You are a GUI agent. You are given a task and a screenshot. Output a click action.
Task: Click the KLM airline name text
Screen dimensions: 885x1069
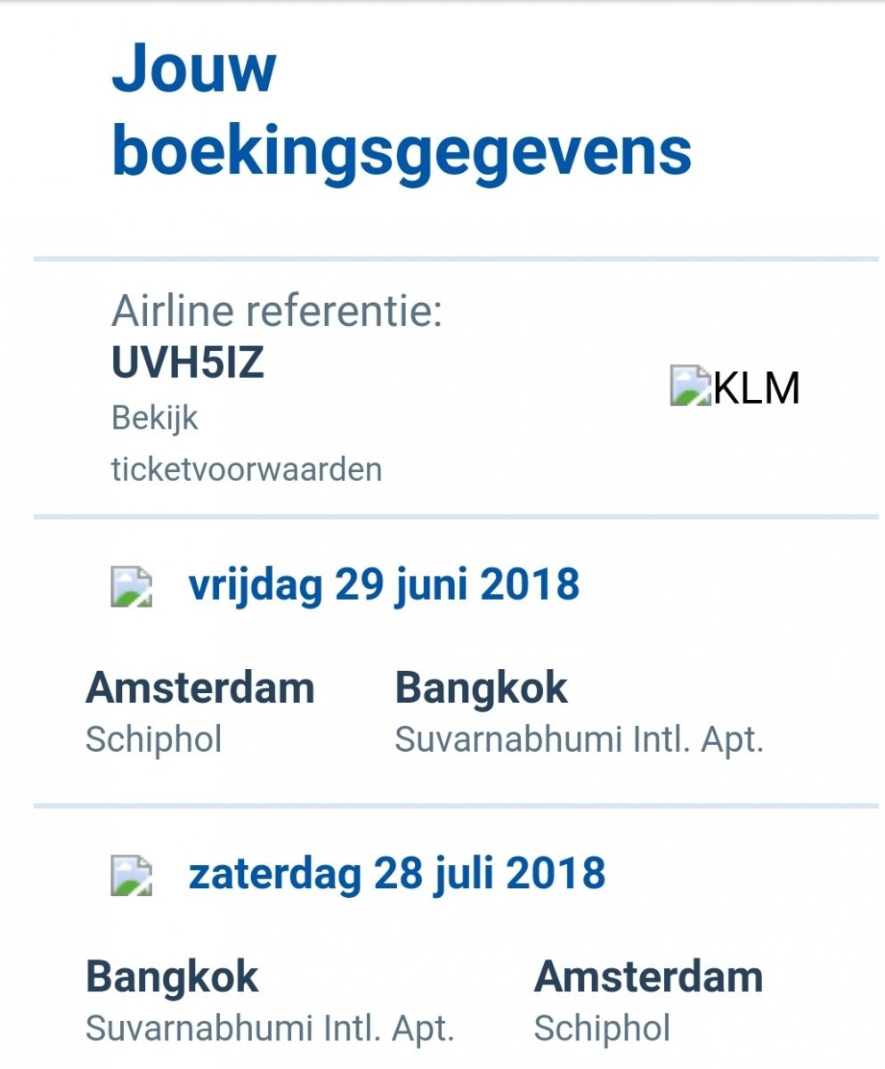click(x=757, y=388)
